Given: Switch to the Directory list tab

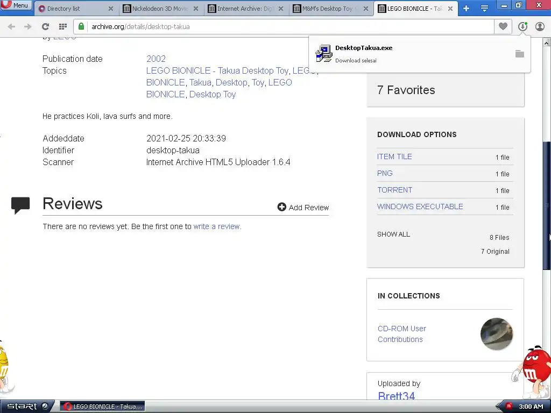Looking at the screenshot, I should (75, 9).
